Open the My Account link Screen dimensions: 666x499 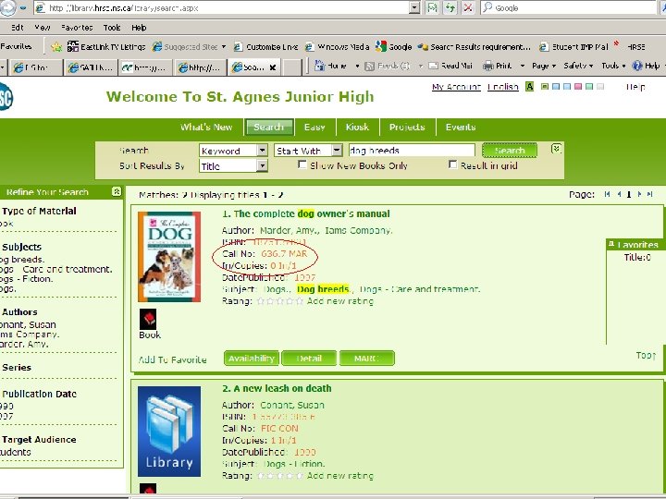(x=456, y=87)
